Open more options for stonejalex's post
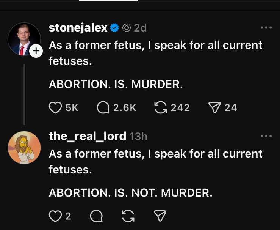 click(x=266, y=28)
